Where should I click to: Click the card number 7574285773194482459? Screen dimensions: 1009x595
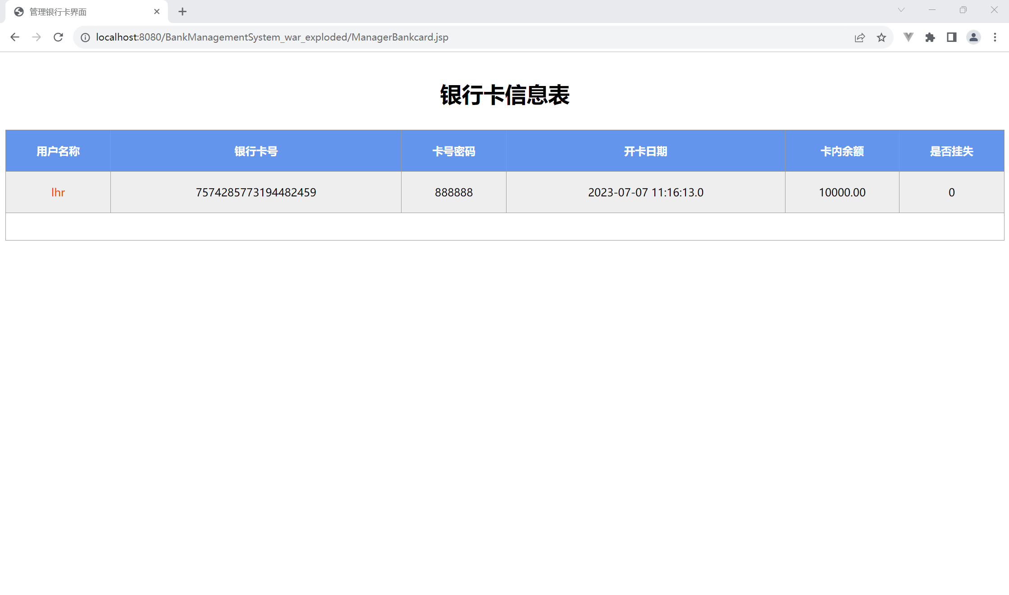tap(256, 192)
